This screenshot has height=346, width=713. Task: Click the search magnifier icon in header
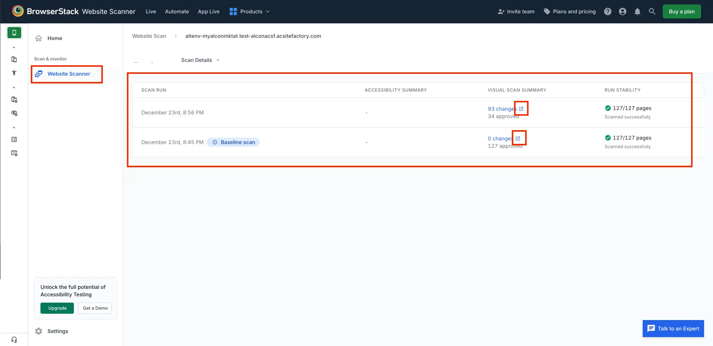coord(652,11)
